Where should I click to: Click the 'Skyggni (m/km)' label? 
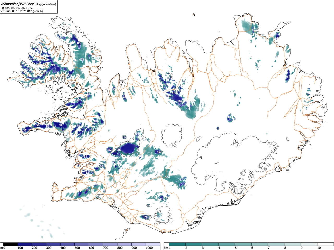click(x=45, y=4)
